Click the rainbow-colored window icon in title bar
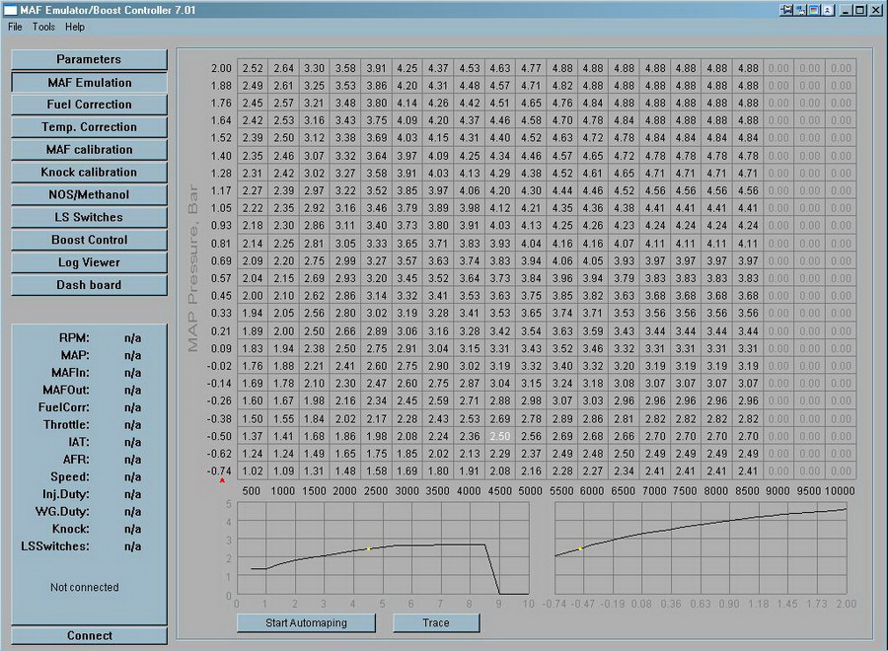 point(814,10)
